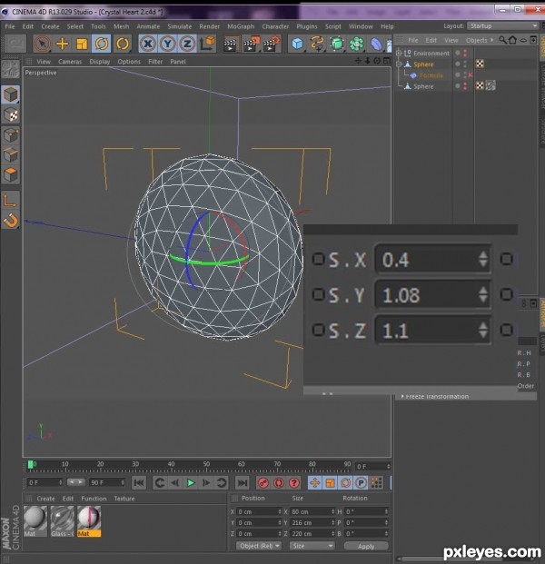This screenshot has width=545, height=564.
Task: Toggle the coordinate system button
Action: coord(207,44)
